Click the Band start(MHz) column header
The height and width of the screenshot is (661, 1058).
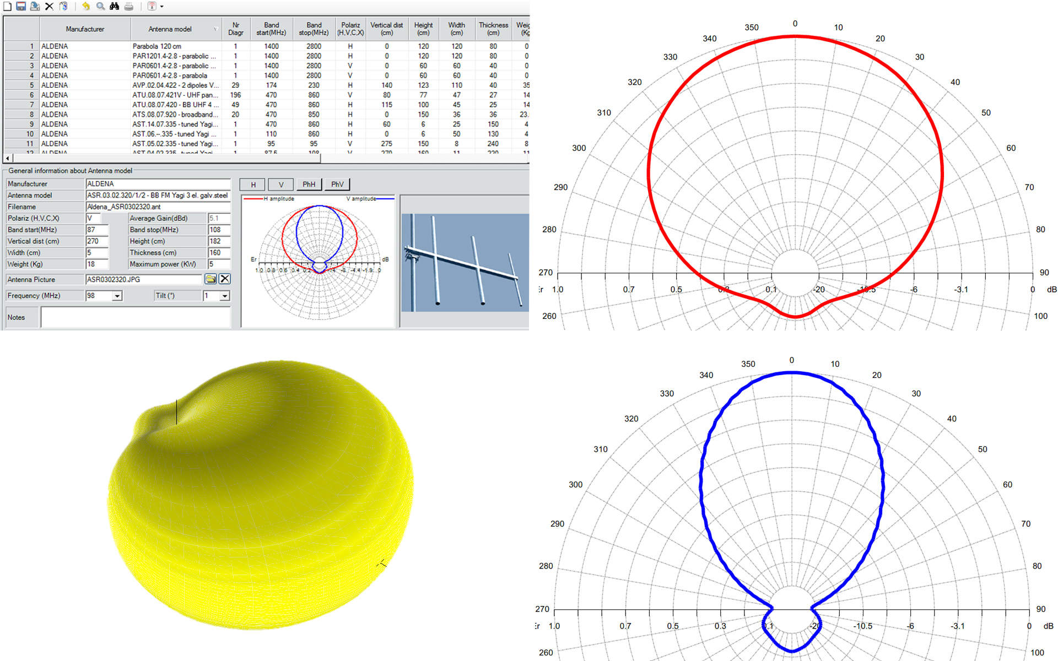271,29
